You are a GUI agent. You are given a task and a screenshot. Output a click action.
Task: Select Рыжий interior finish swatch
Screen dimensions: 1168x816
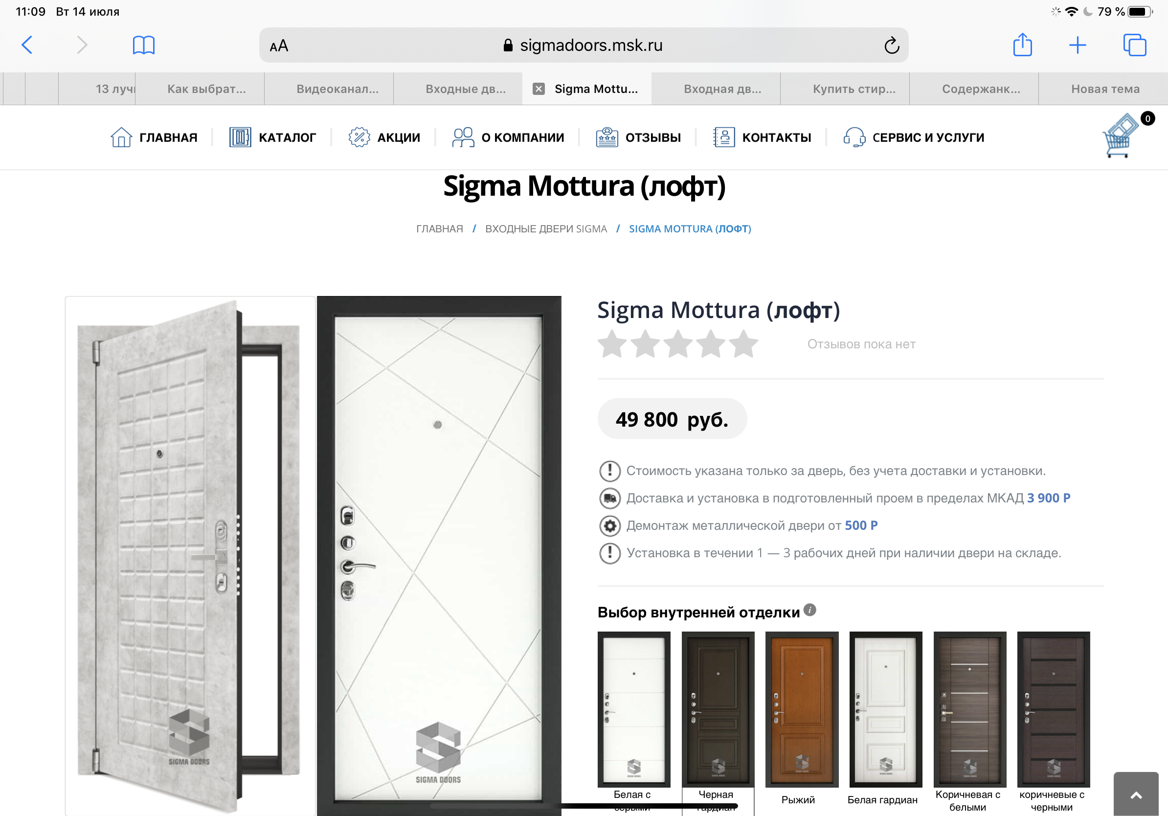tap(801, 709)
